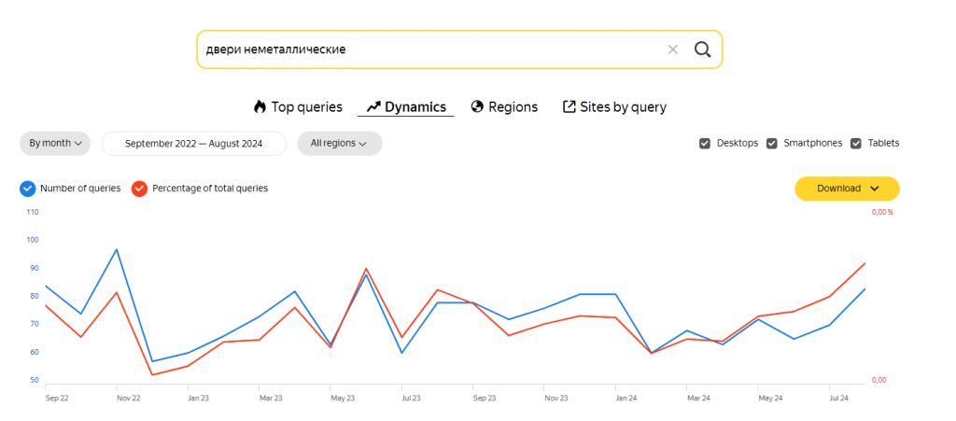Open the yellow Download dropdown
956x421 pixels.
pos(847,189)
